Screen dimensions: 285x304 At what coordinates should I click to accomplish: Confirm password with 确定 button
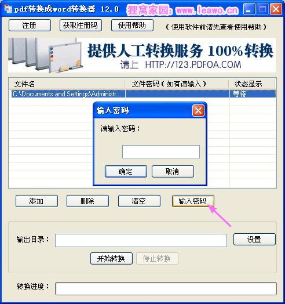126,171
